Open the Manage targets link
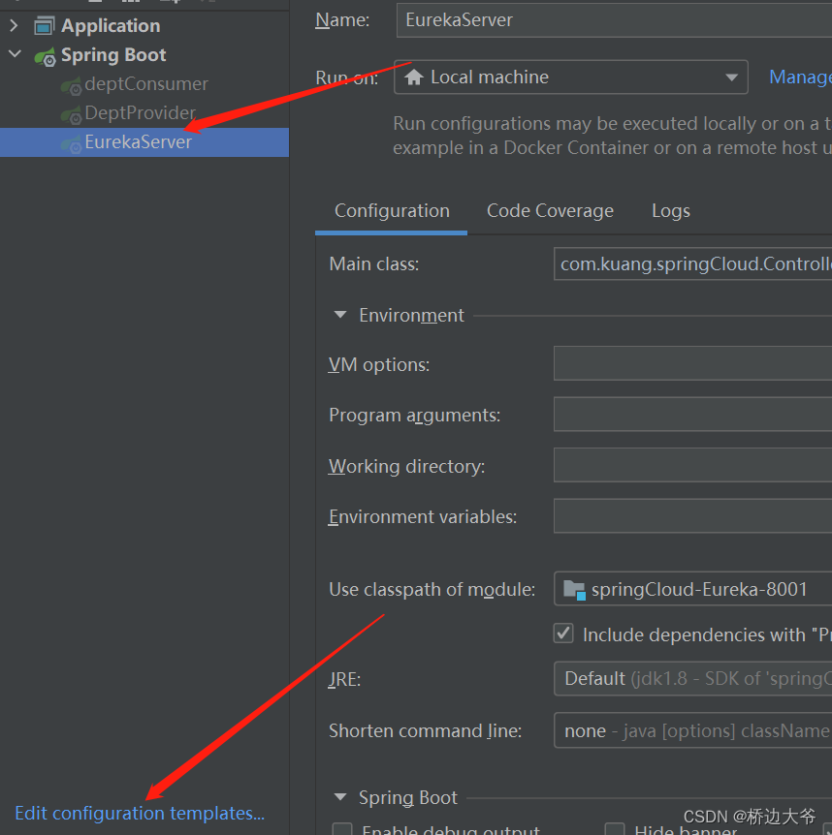The height and width of the screenshot is (835, 832). pos(800,77)
